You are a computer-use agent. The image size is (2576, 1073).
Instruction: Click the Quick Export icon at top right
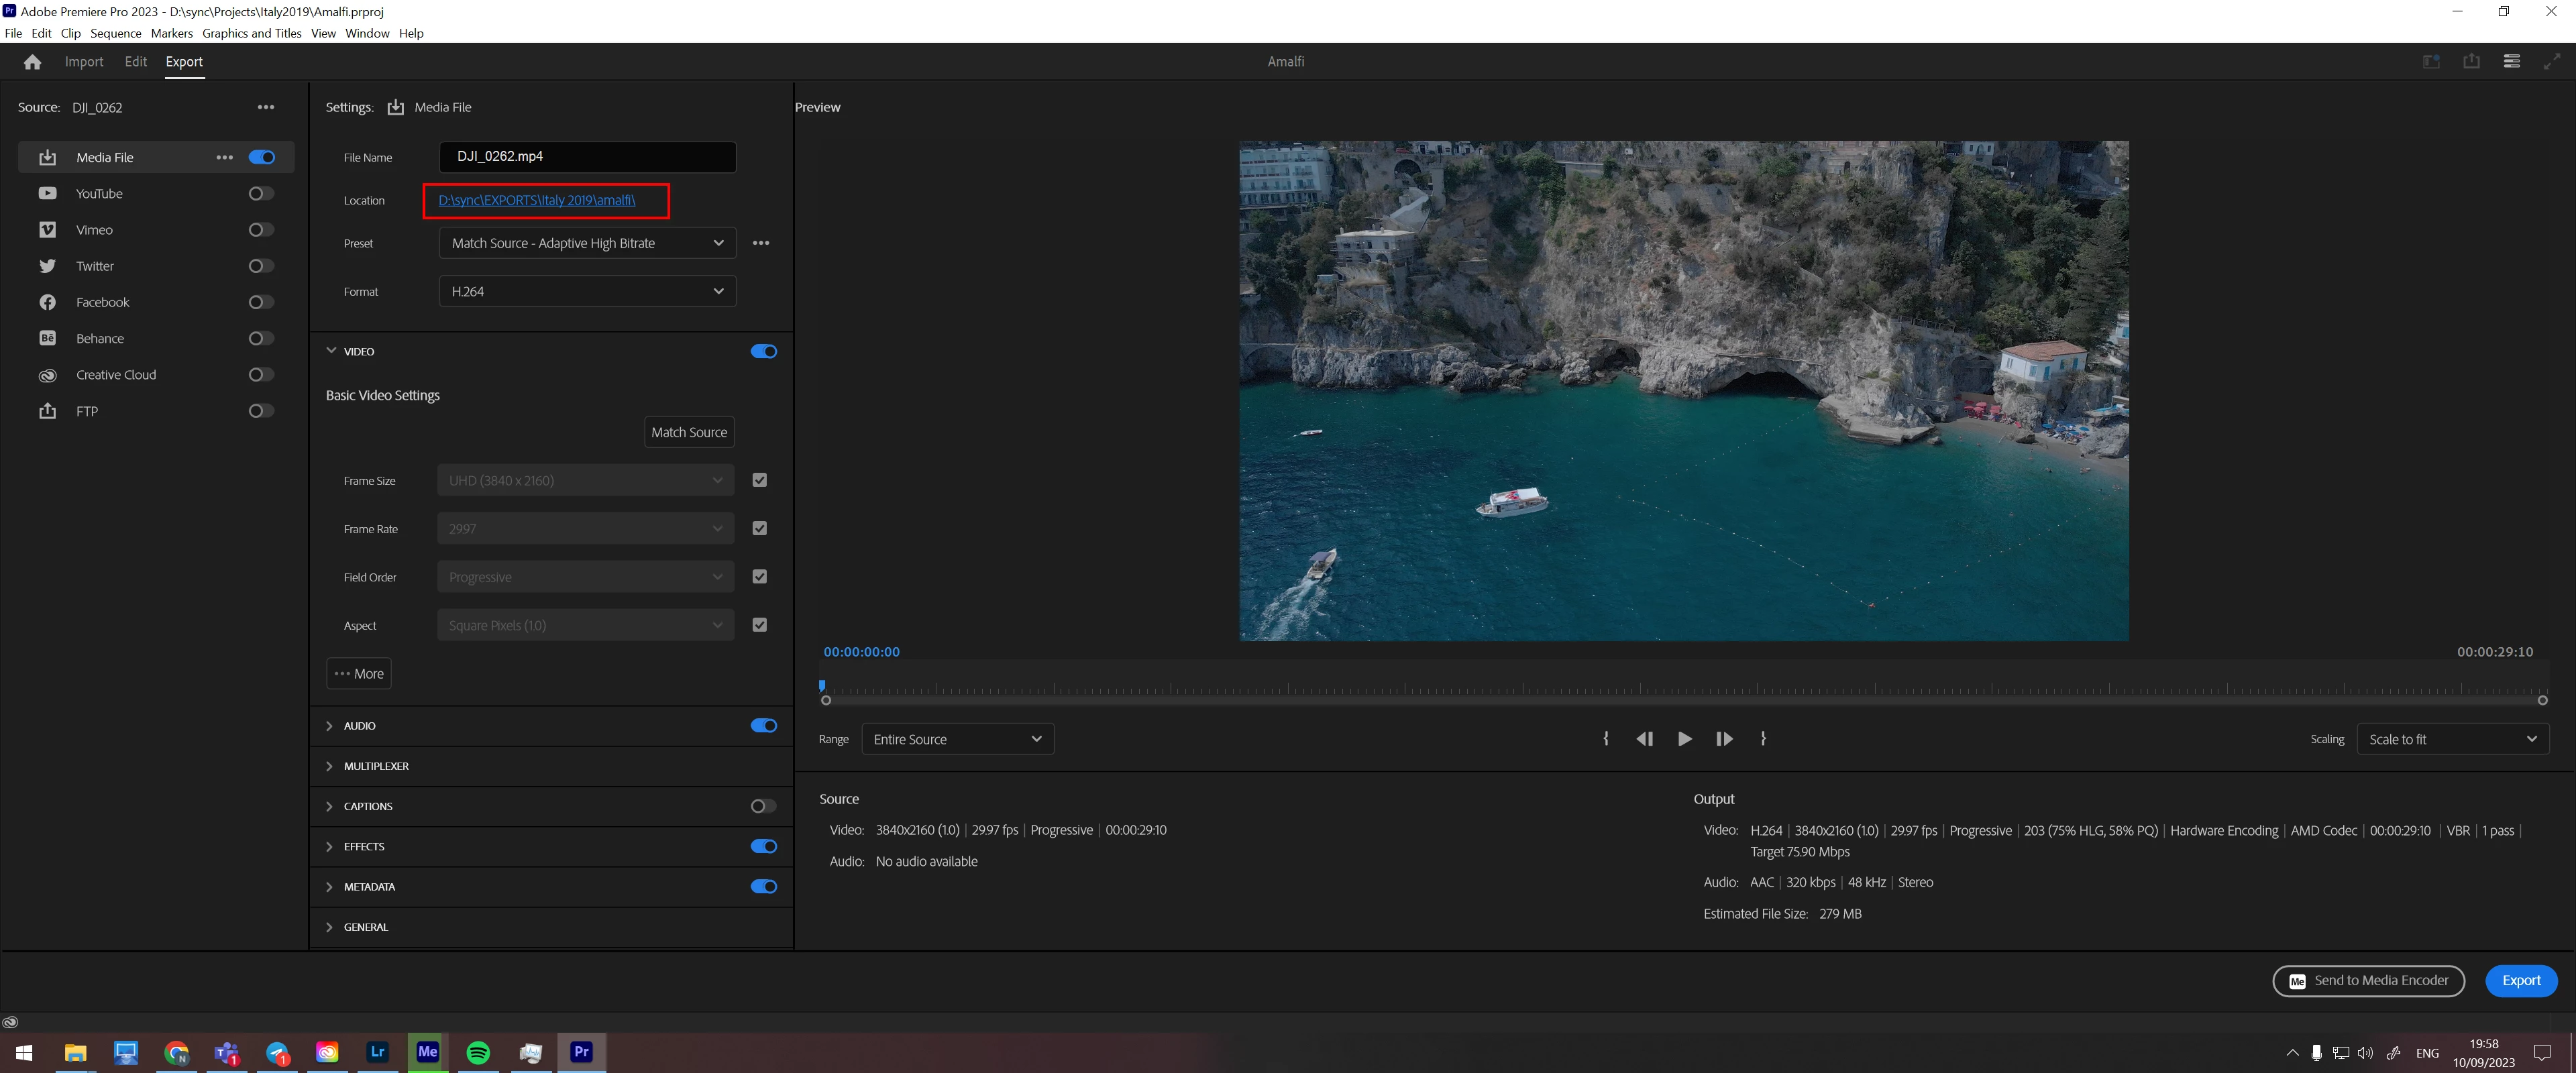point(2471,61)
